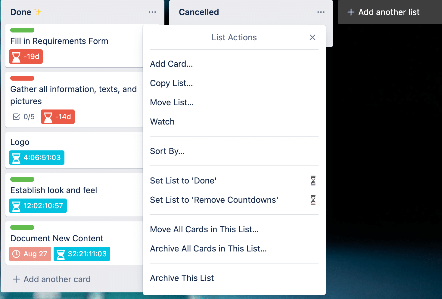Viewport: 442px width, 299px height.
Task: Open Sort By options
Action: [167, 151]
